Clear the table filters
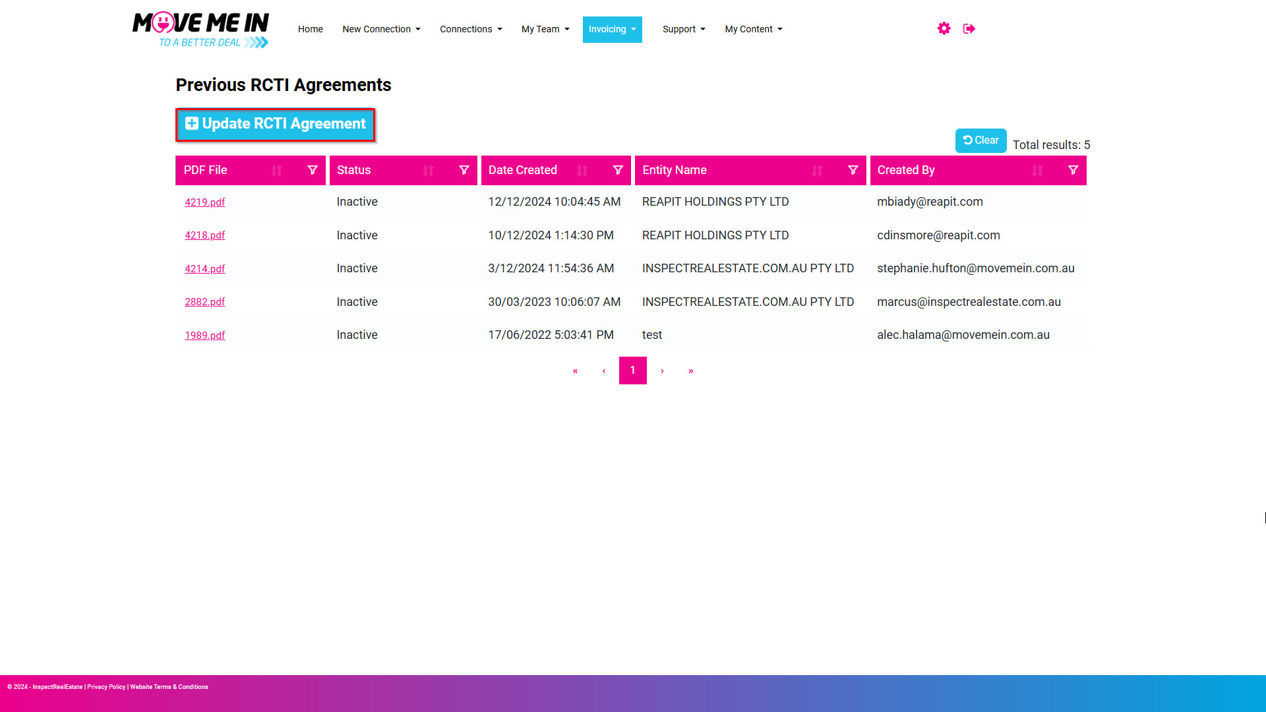The width and height of the screenshot is (1266, 712). (980, 140)
